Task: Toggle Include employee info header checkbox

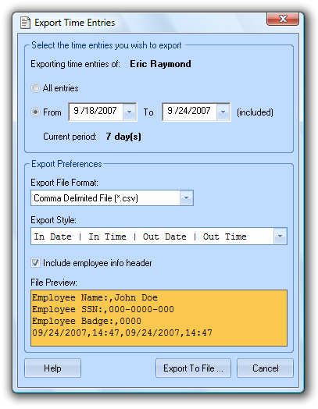Action: click(x=35, y=263)
